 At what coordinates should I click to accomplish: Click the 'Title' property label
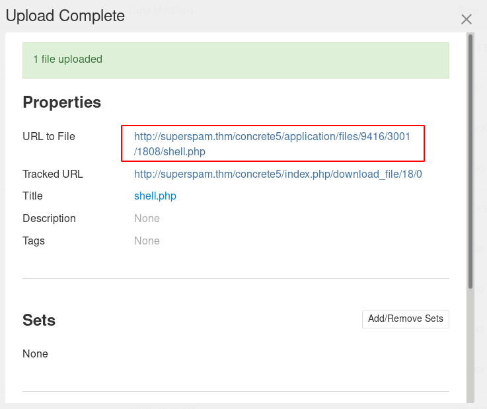tap(32, 196)
